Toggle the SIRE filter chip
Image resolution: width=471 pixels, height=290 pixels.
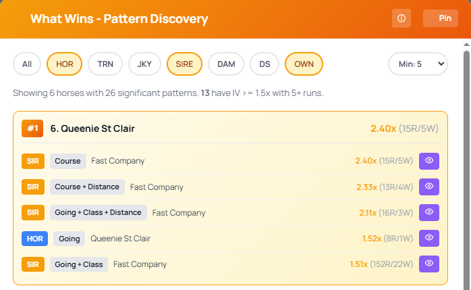tap(184, 64)
